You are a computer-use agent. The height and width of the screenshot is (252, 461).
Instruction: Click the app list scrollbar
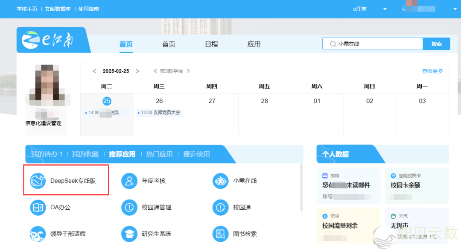pyautogui.click(x=301, y=188)
